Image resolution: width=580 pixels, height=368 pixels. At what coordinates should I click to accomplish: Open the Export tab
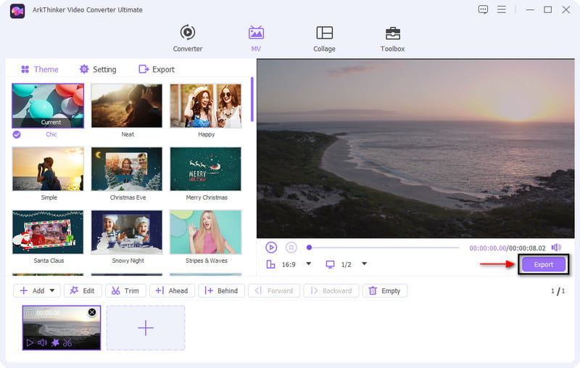click(x=157, y=69)
